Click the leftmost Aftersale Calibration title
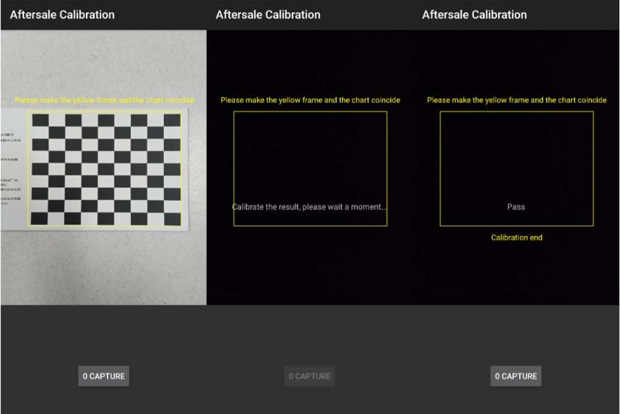Viewport: 620px width, 414px height. 62,15
